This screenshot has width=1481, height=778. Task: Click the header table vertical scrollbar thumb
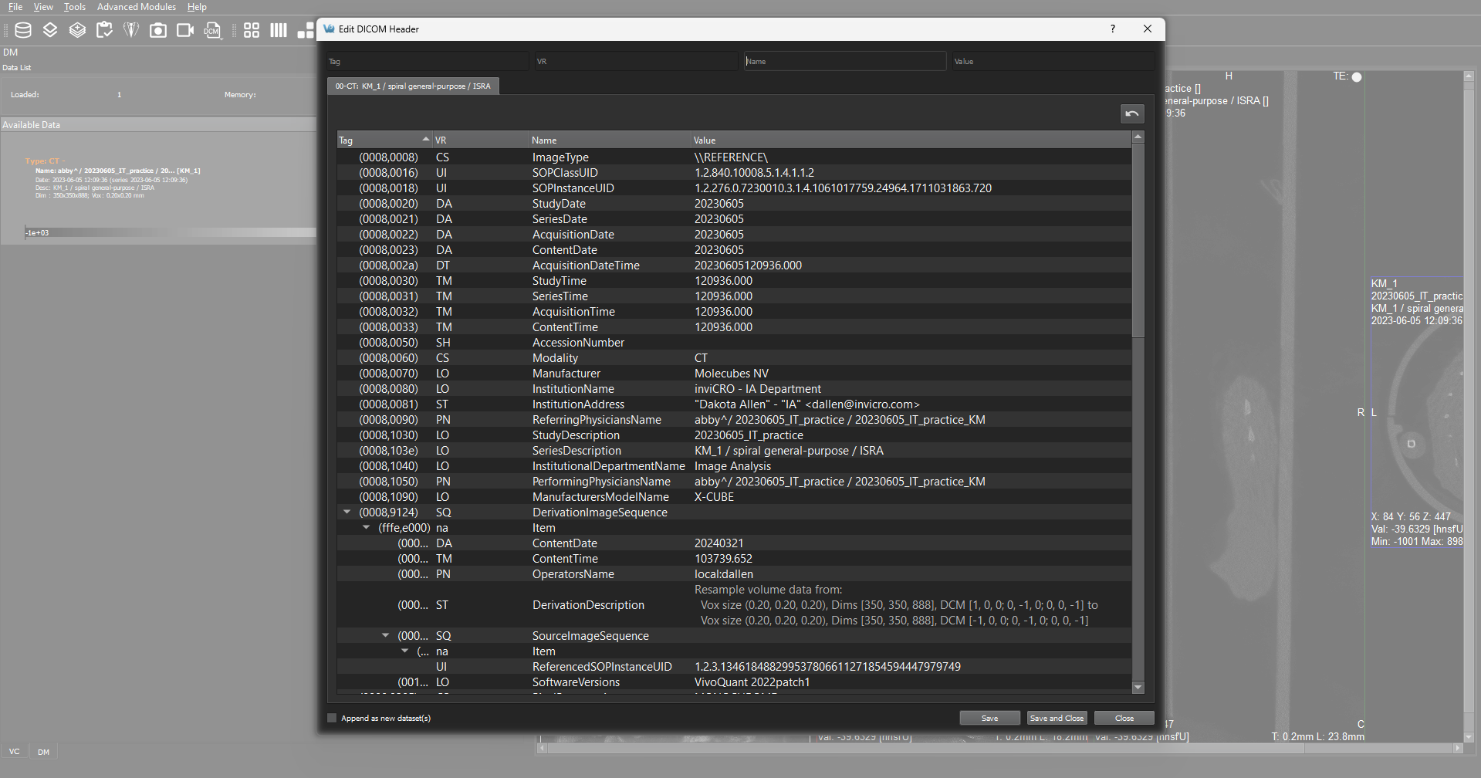click(x=1138, y=239)
